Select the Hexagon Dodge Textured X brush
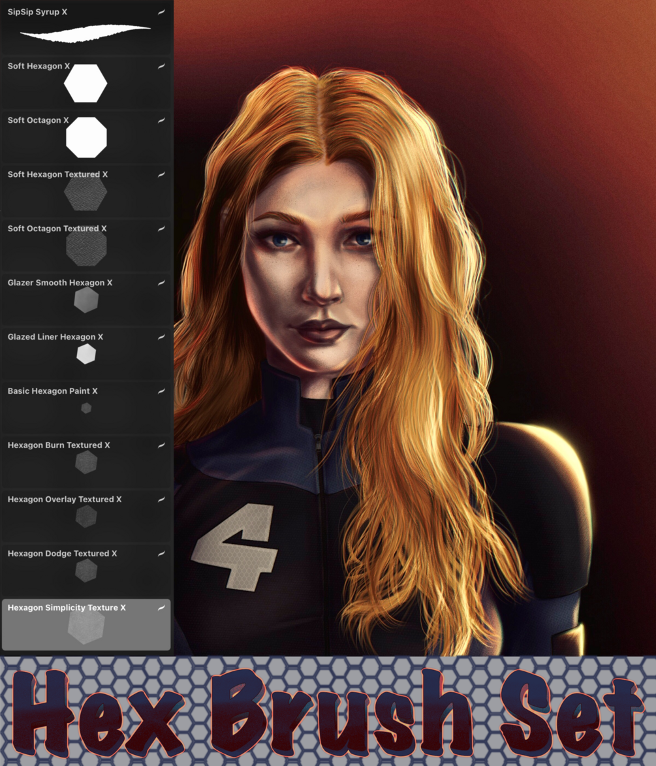 (x=86, y=571)
